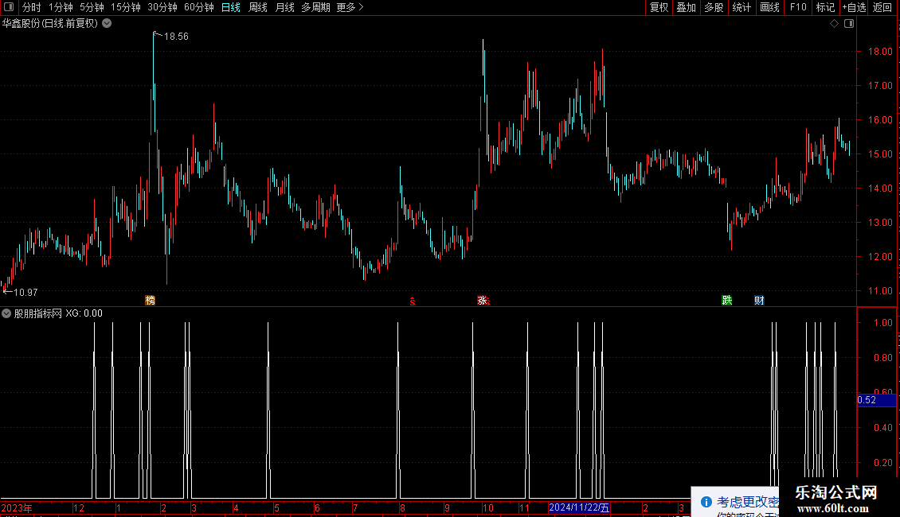Click the 18.56 high price label
900x517 pixels.
click(x=176, y=36)
